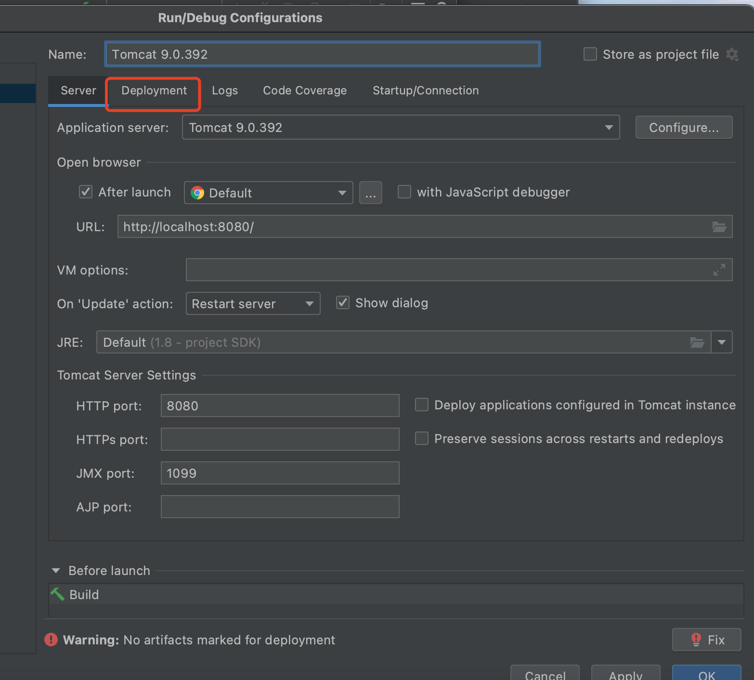Click the HTTP port field
The height and width of the screenshot is (680, 754).
[x=280, y=405]
